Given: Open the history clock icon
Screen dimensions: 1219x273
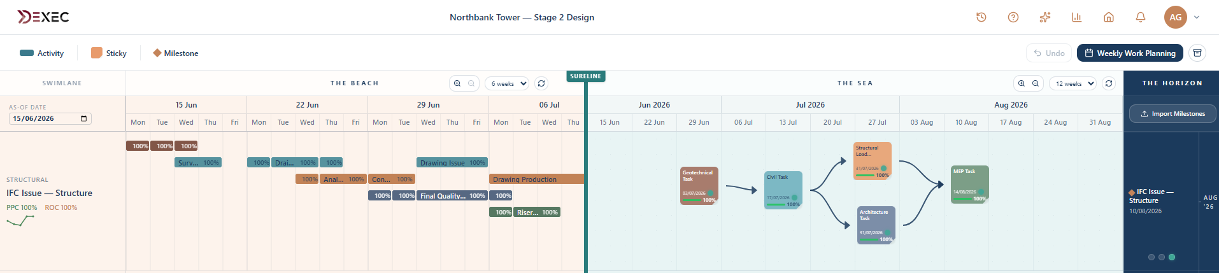Looking at the screenshot, I should point(981,17).
